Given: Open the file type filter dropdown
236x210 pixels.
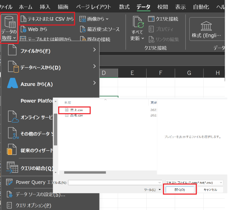Looking at the screenshot, I should point(194,183).
